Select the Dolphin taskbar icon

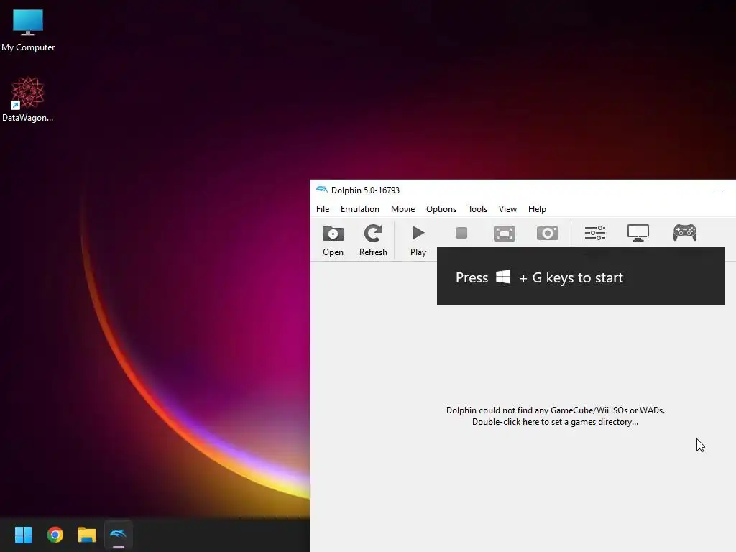[x=119, y=535]
